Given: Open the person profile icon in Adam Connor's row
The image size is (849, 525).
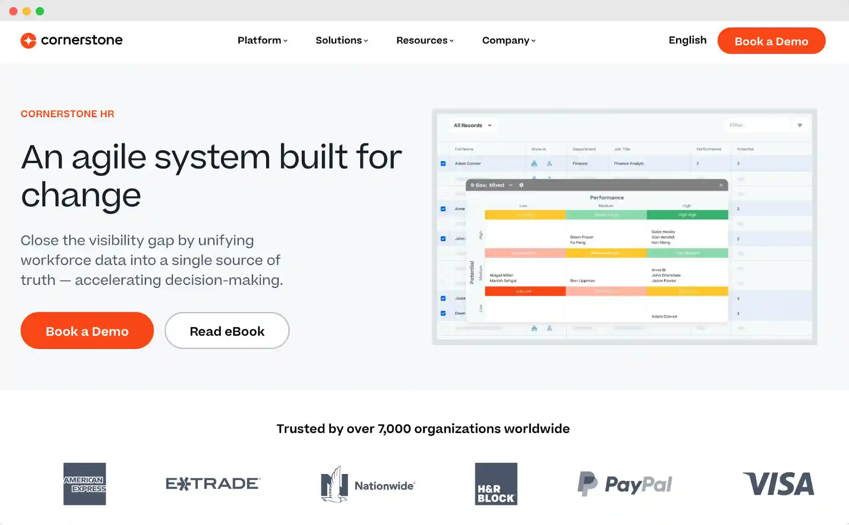Looking at the screenshot, I should pyautogui.click(x=550, y=163).
